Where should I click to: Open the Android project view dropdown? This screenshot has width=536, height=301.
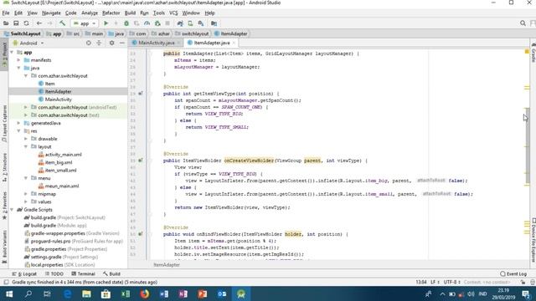coord(28,43)
